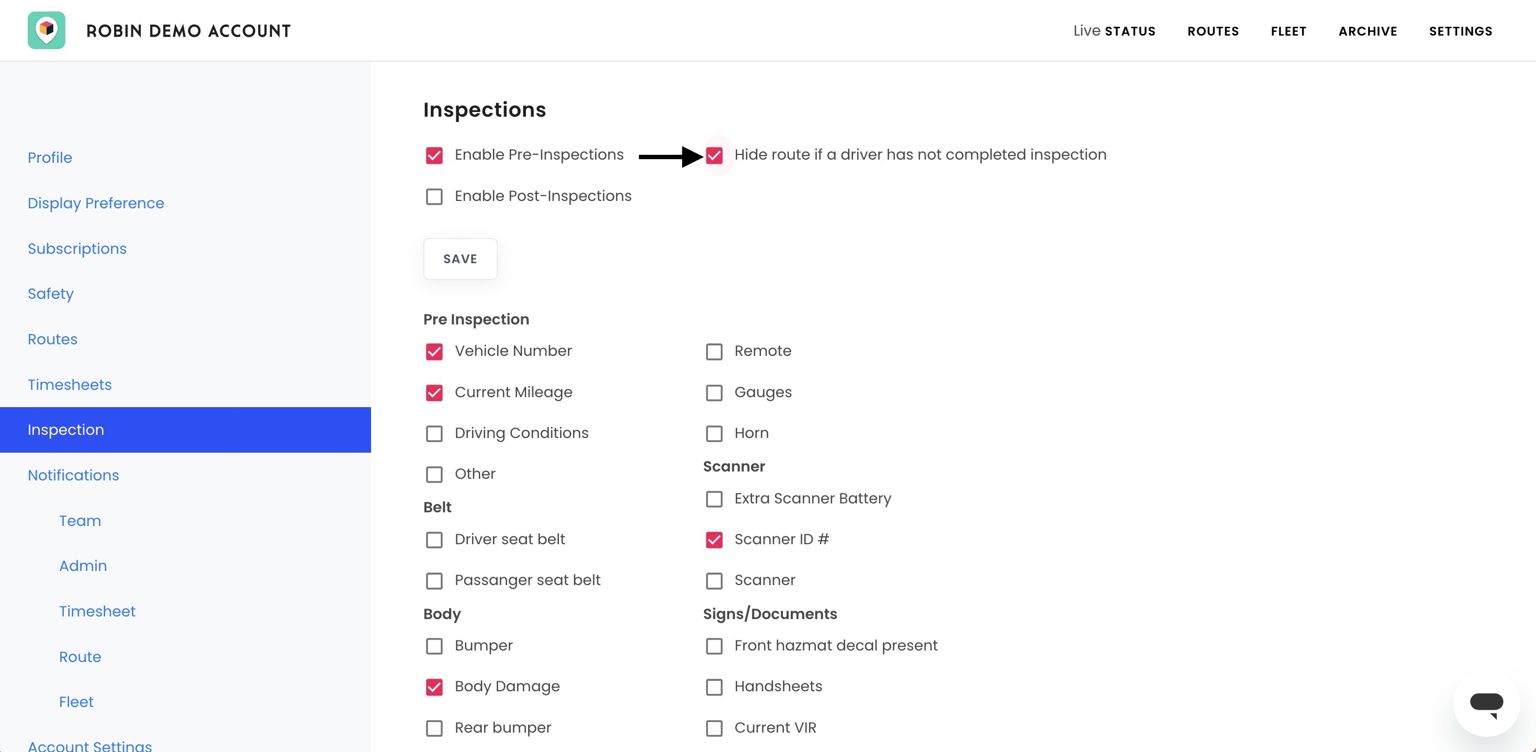1536x752 pixels.
Task: Check the Driving Conditions box
Action: click(x=434, y=433)
